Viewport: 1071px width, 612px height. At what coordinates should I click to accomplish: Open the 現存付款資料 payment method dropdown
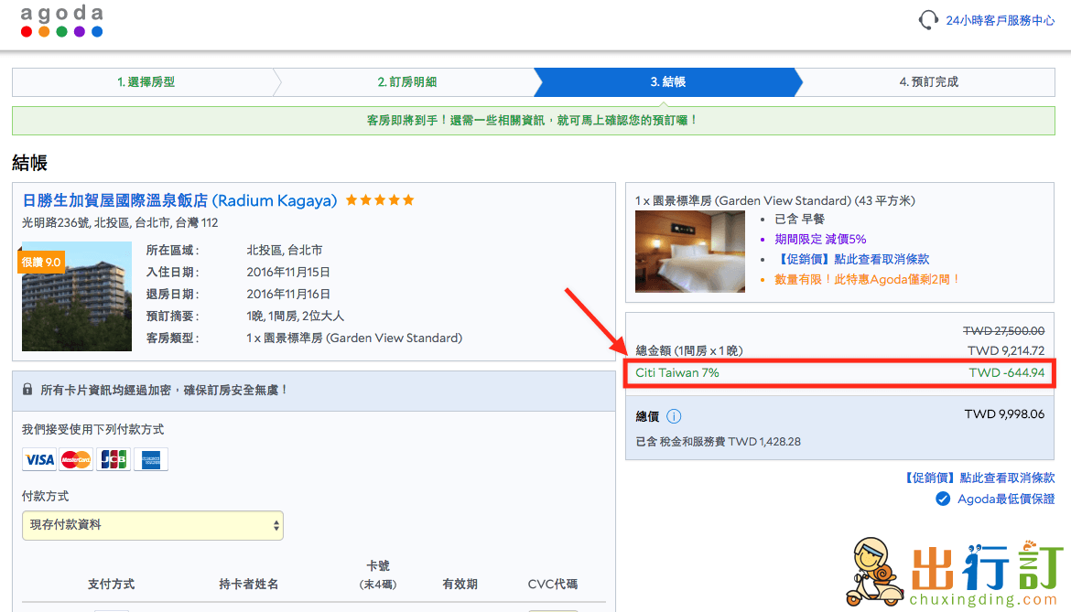[153, 525]
